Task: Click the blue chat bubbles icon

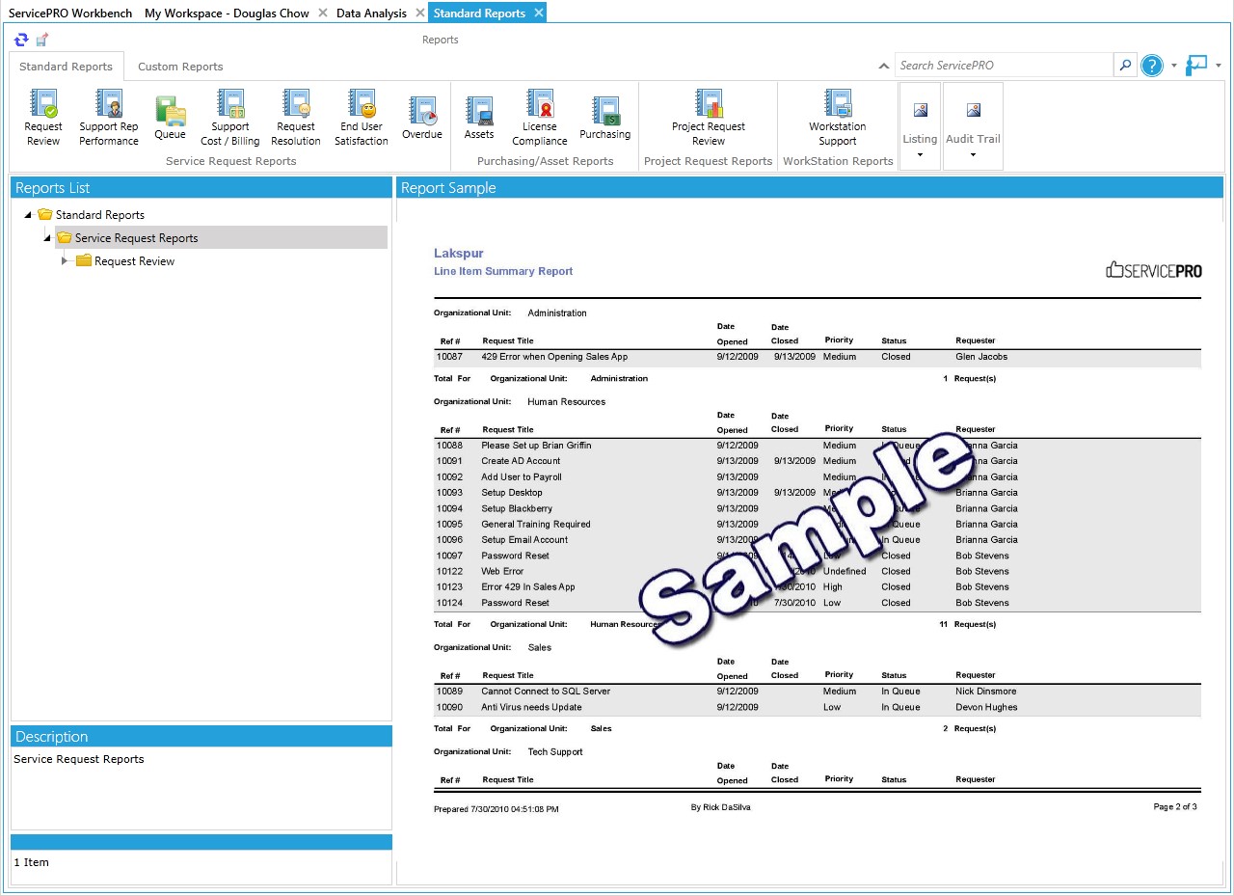Action: (1197, 66)
